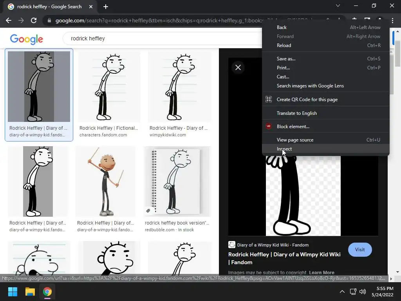Select View page source

pos(326,140)
